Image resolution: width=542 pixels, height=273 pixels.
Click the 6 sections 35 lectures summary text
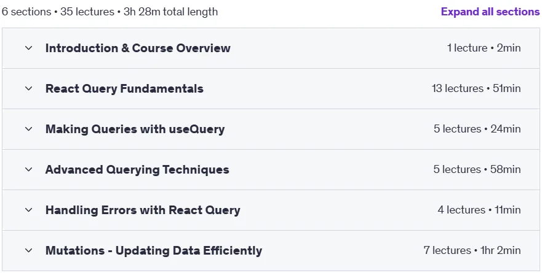point(110,12)
